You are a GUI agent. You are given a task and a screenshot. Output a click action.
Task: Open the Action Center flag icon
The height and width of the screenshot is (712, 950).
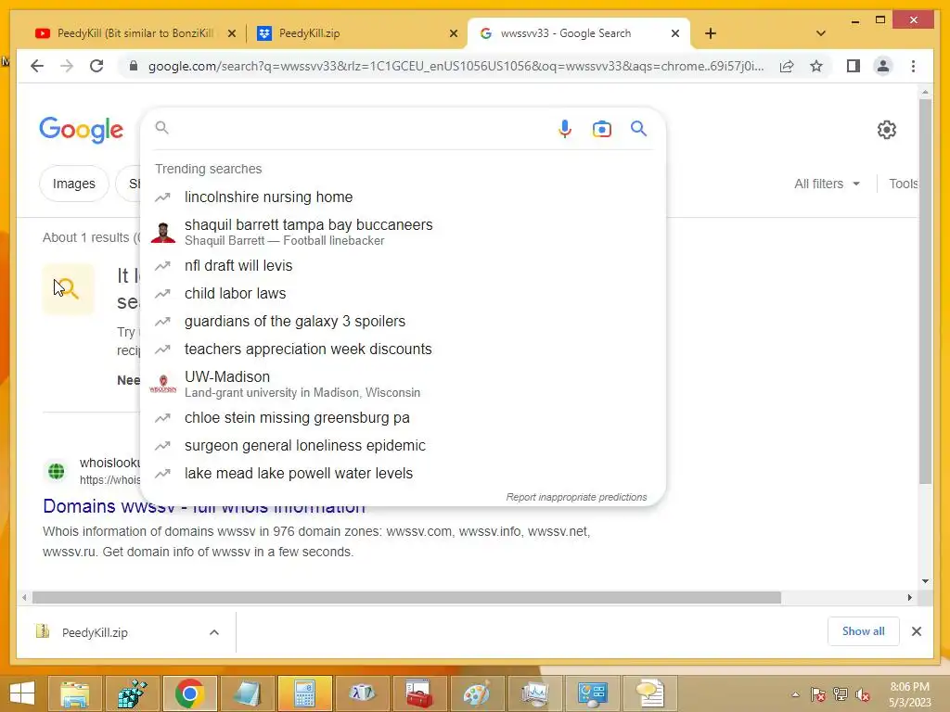click(x=818, y=694)
